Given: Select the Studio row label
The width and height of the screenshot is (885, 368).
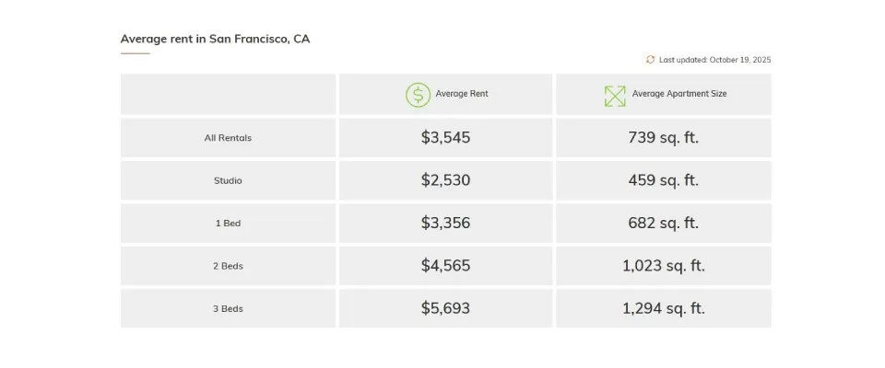Looking at the screenshot, I should click(x=228, y=180).
